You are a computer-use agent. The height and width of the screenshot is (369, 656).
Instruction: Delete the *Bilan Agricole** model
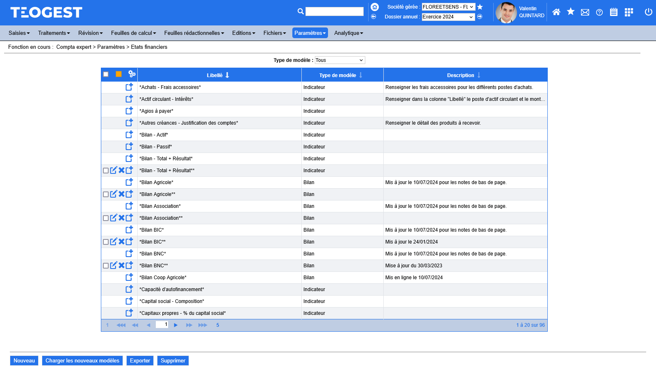click(x=121, y=194)
